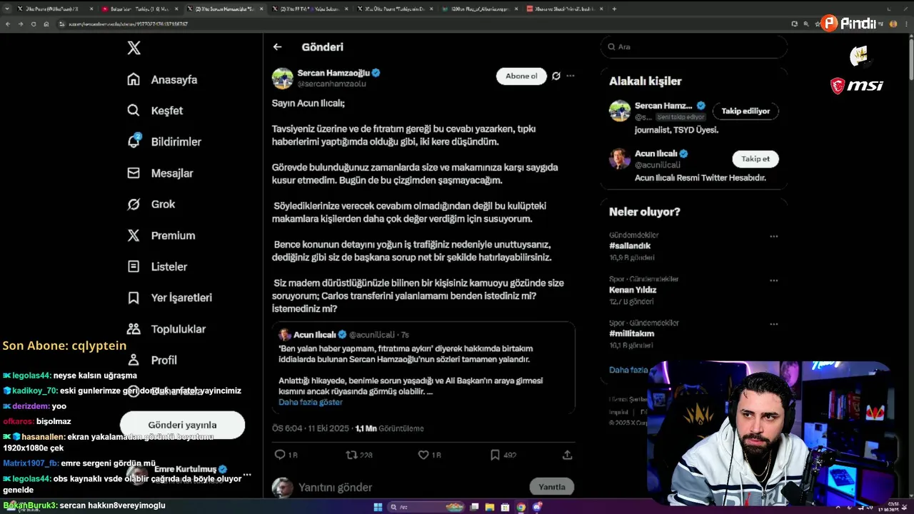This screenshot has height=514, width=914.
Task: Open the post's three-dot more menu
Action: pos(570,76)
